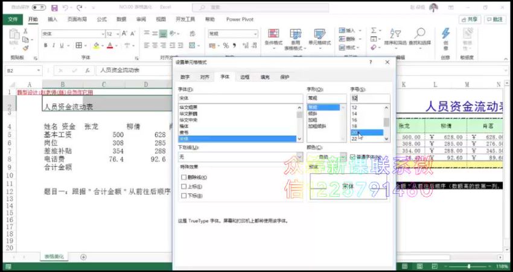Open 条件格式 conditional formatting icon
The image size is (513, 272).
(x=273, y=35)
